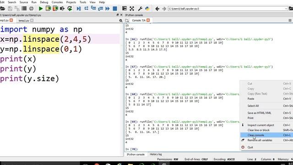This screenshot has width=293, height=165.
Task: Close the editor pane with X
Action: [x=121, y=15]
